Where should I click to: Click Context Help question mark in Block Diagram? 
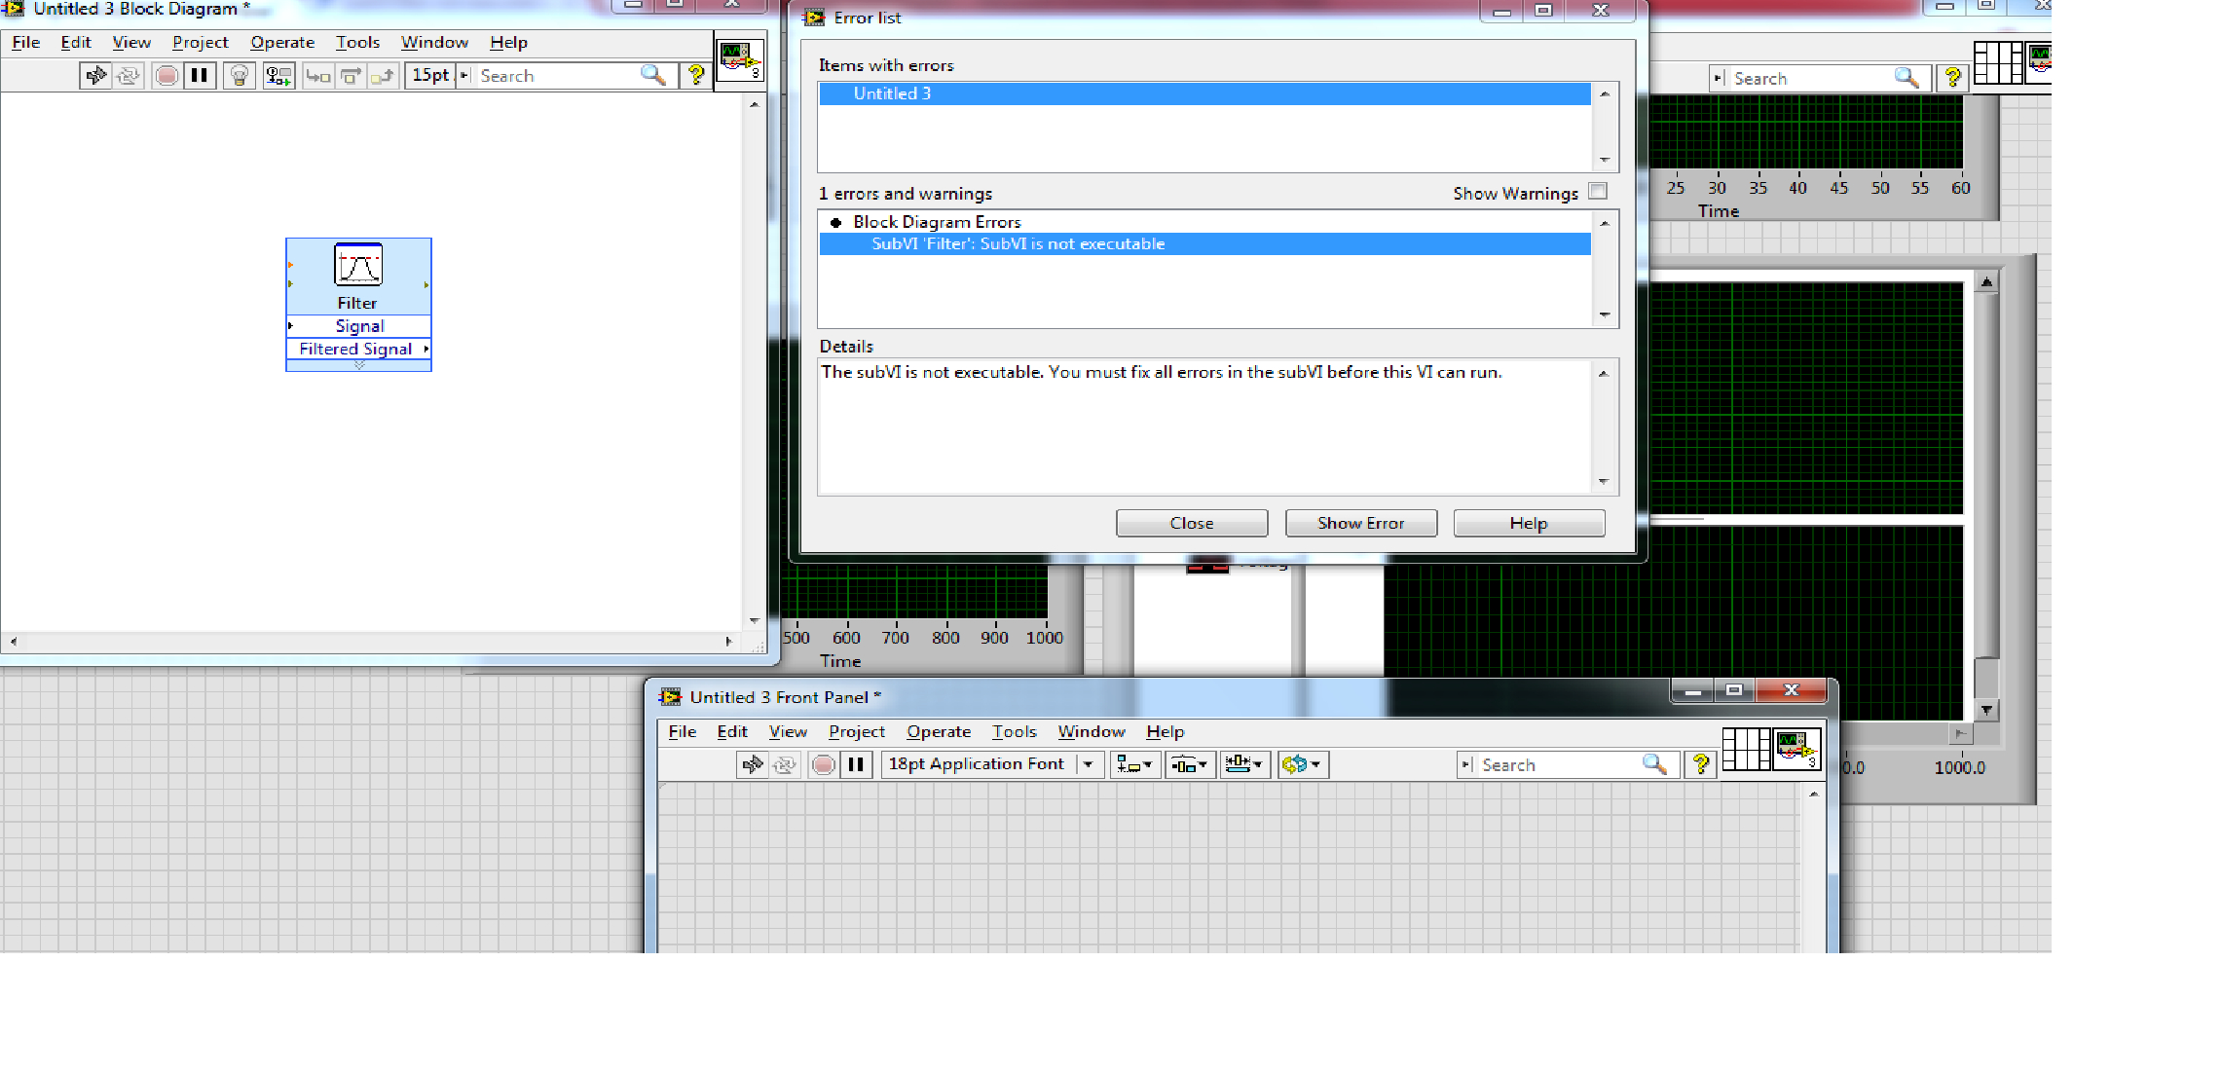point(696,75)
